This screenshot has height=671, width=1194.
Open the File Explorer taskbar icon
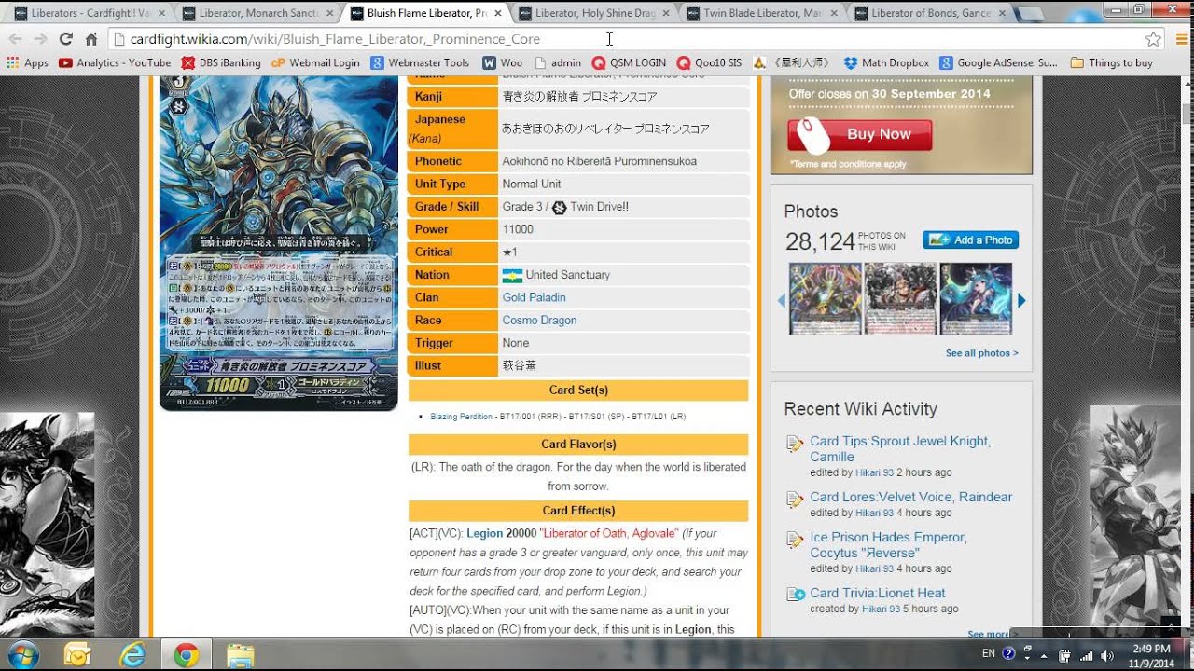tap(240, 654)
